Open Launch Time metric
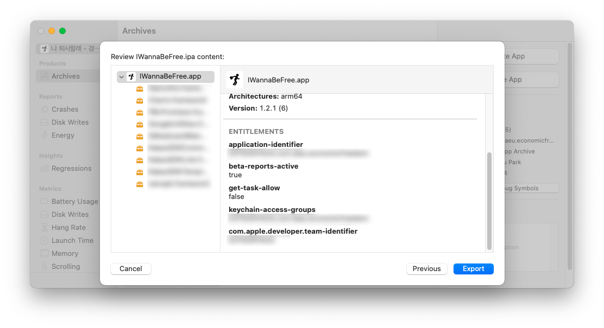 (x=72, y=241)
